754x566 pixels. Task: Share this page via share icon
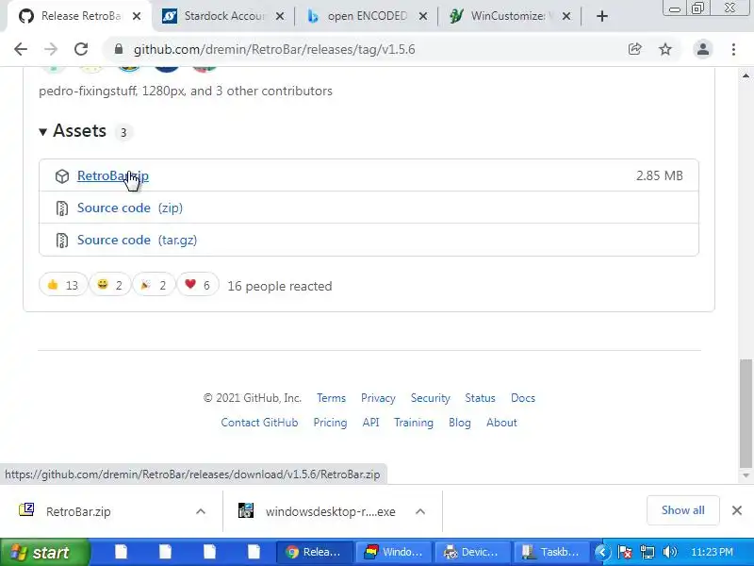(x=634, y=49)
